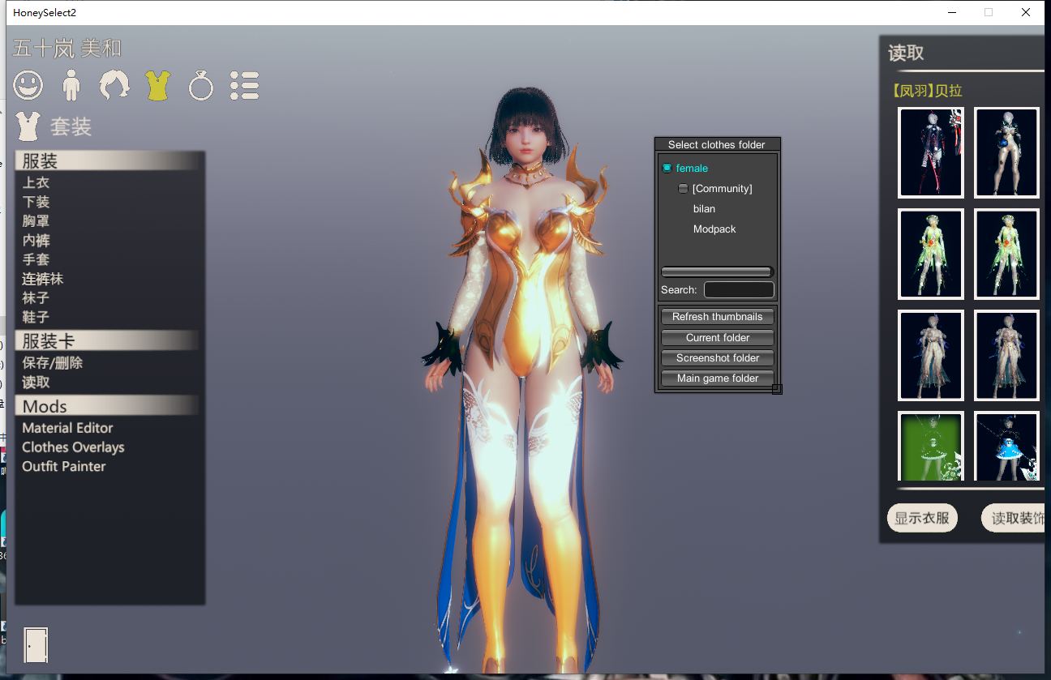Click 读取装饰 button
Image resolution: width=1051 pixels, height=680 pixels.
(x=1014, y=518)
